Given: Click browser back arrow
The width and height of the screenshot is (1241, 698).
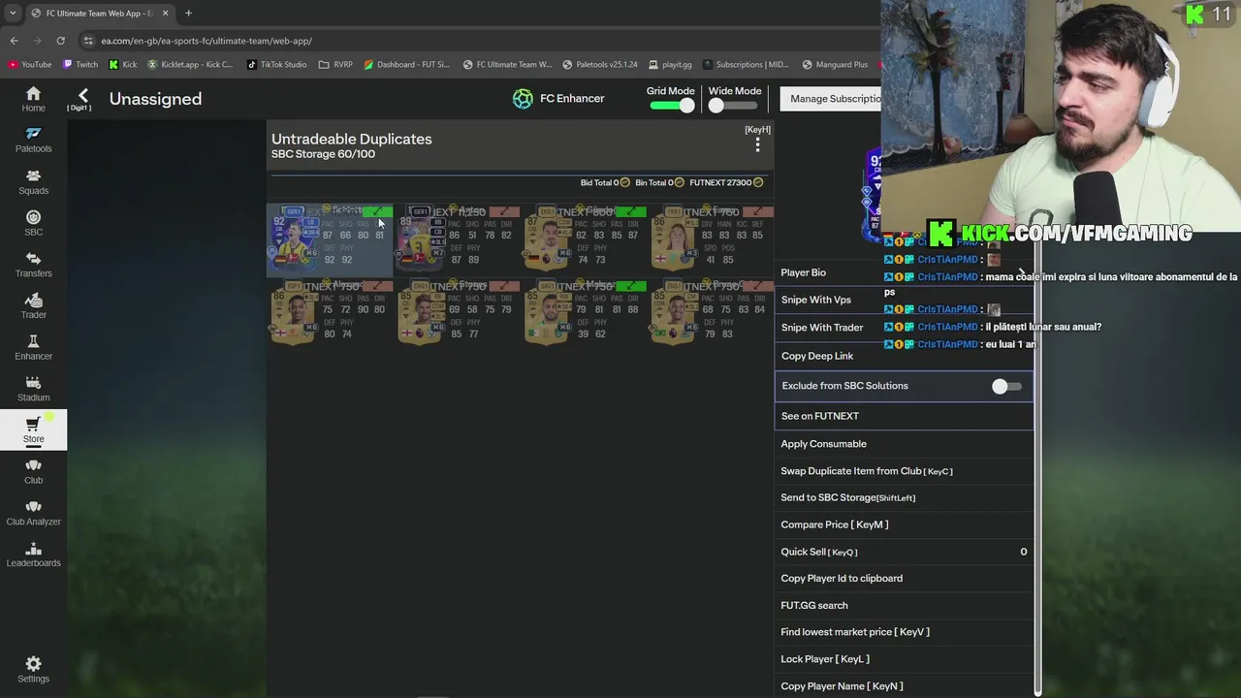Looking at the screenshot, I should click(14, 41).
